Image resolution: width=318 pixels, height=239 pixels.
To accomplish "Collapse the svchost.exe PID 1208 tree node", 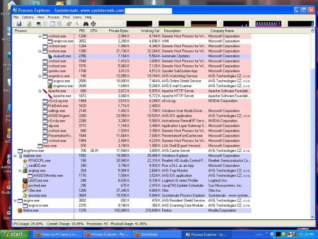I will coord(40,36).
